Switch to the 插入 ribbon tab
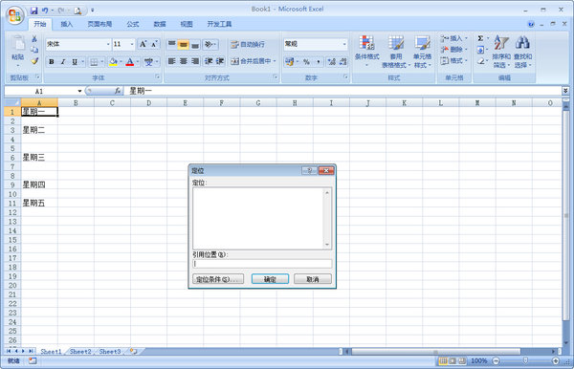This screenshot has width=574, height=369. tap(67, 24)
